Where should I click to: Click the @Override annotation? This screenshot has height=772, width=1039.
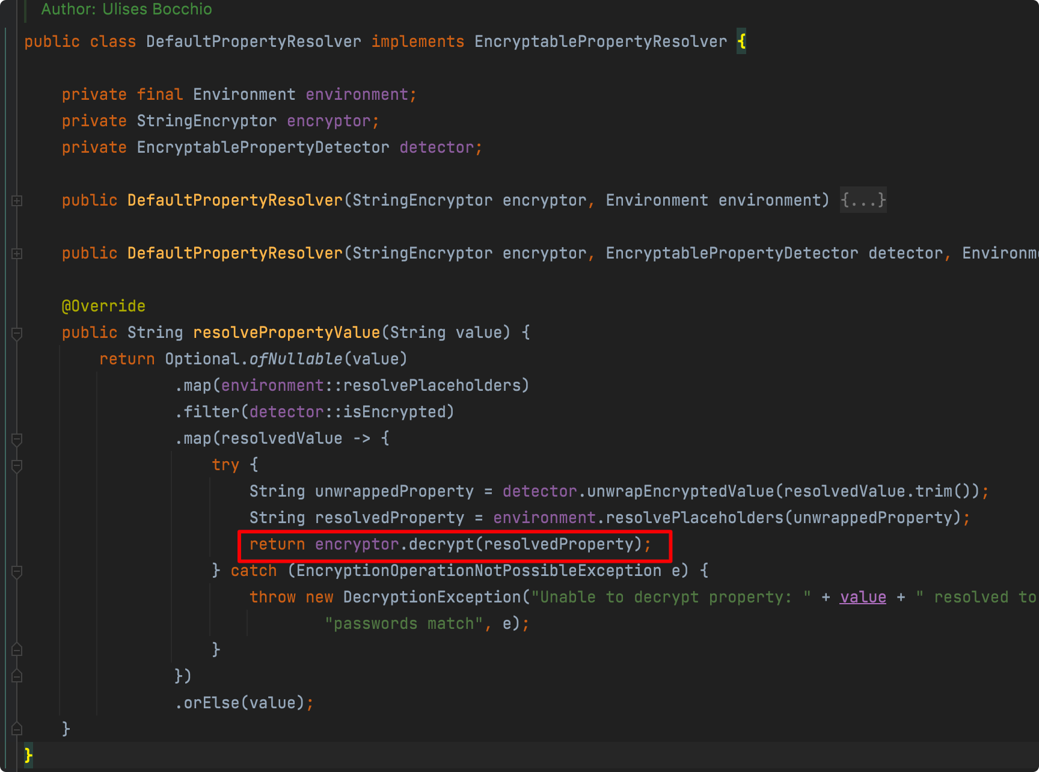103,305
